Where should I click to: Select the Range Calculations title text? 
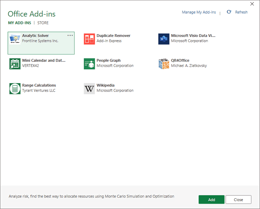(x=39, y=85)
